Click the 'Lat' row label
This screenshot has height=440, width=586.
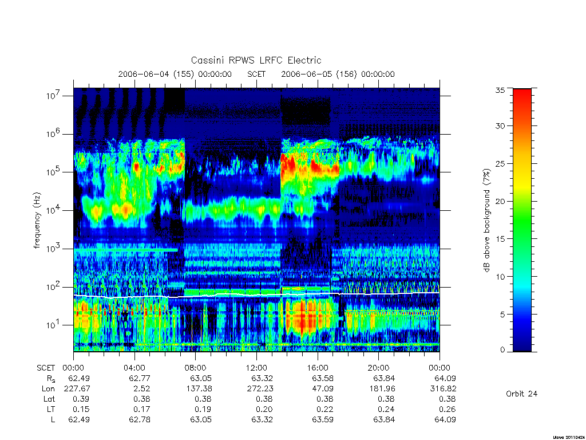coord(49,399)
